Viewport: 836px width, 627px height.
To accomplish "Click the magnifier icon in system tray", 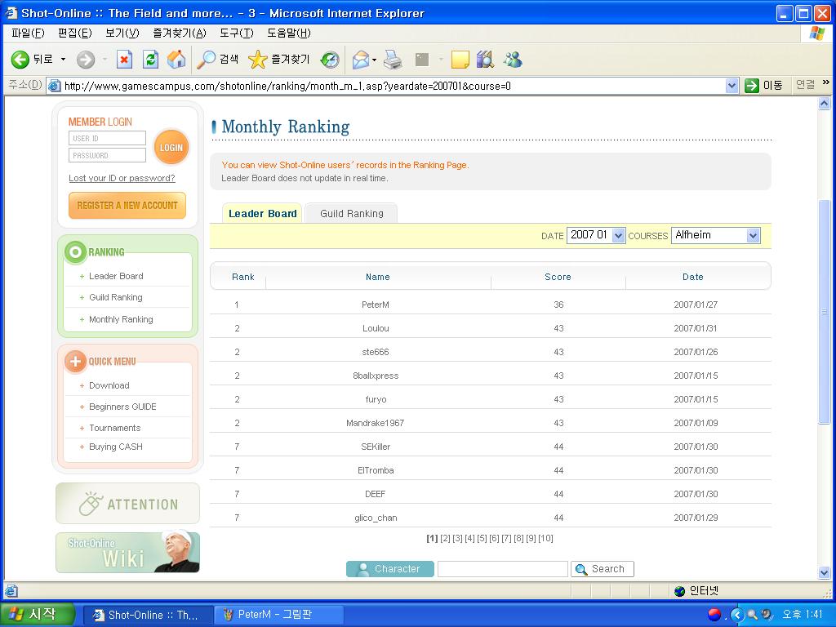I will [x=752, y=615].
